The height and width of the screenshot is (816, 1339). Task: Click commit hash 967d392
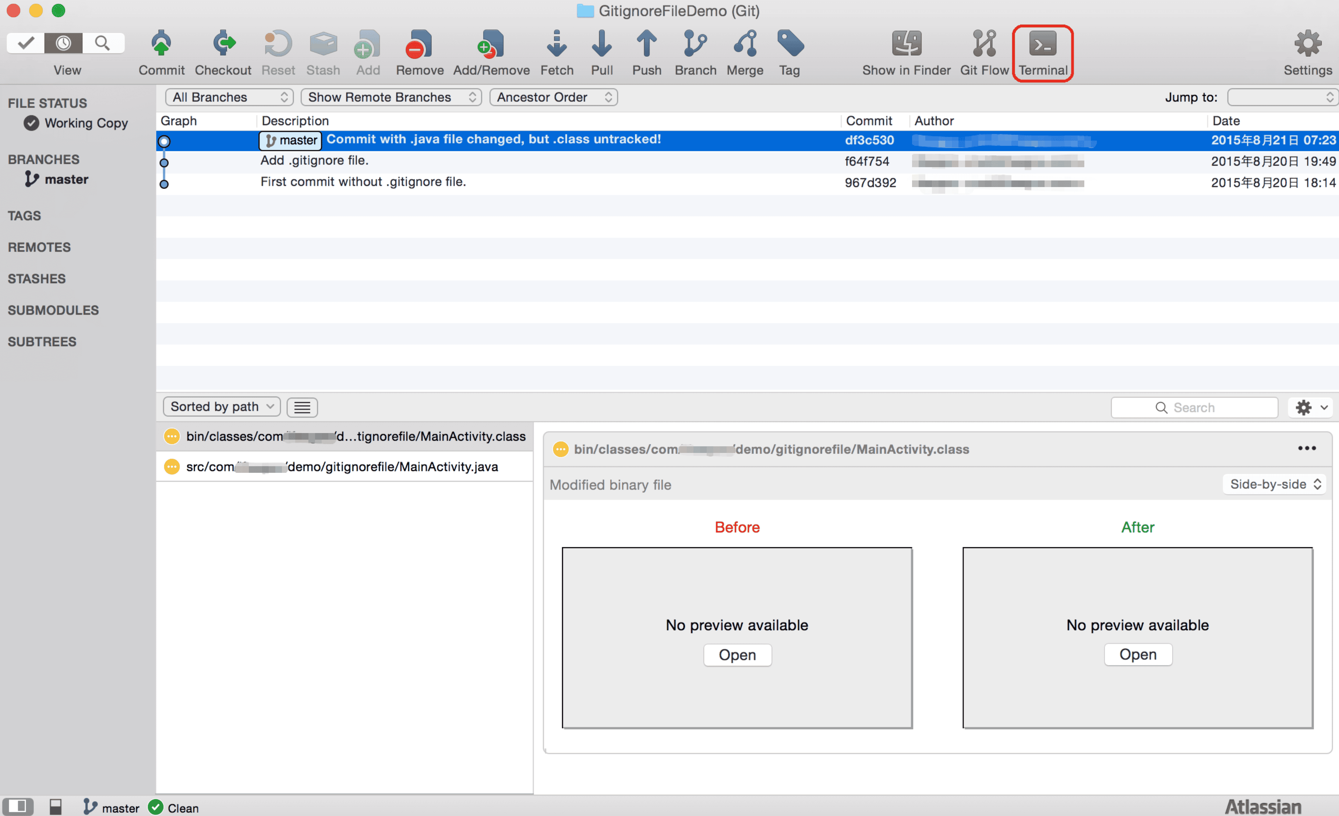click(x=870, y=183)
